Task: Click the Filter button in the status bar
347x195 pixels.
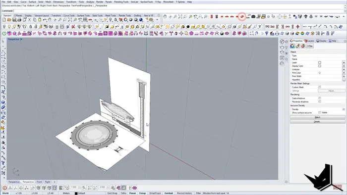Action: tap(198, 193)
